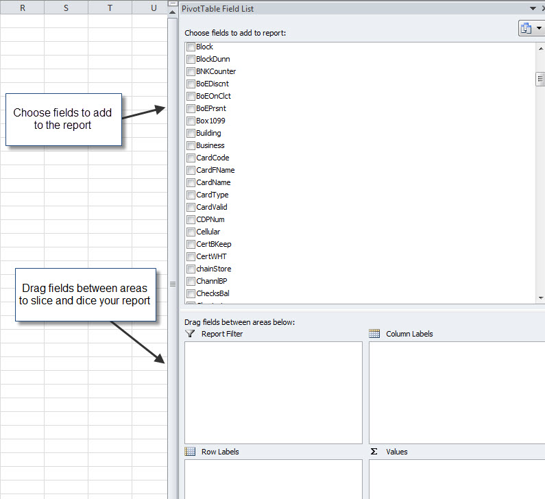Viewport: 545px width, 499px height.
Task: Click the pane splitter grip handle
Action: pos(173,284)
